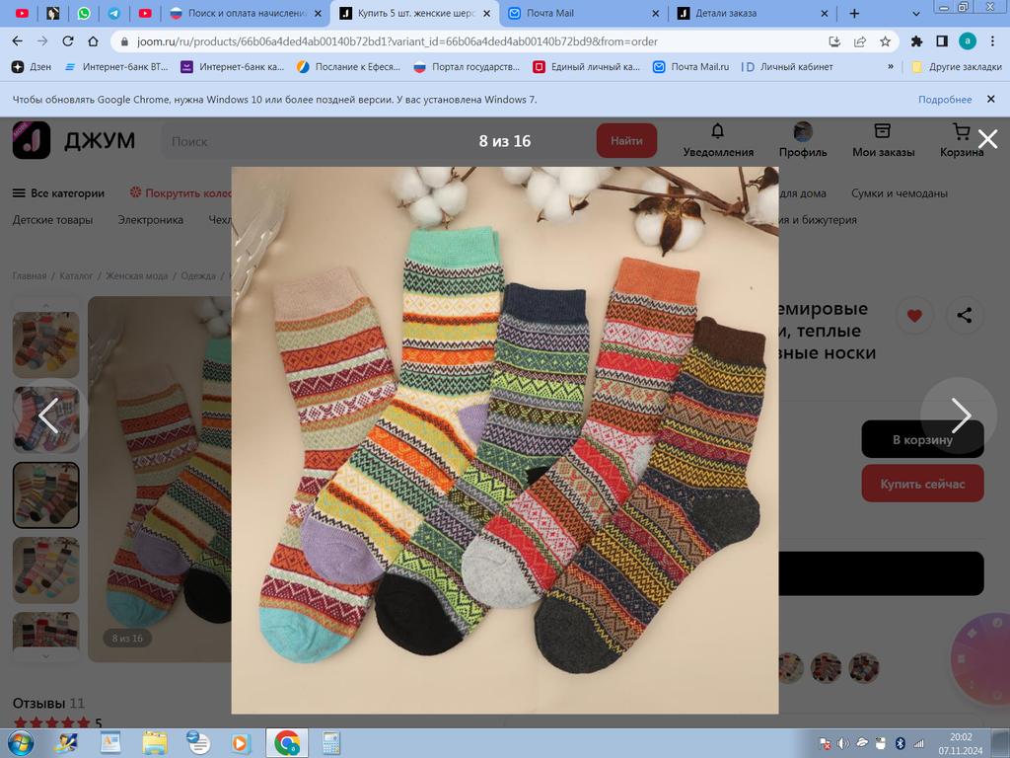This screenshot has width=1010, height=758.
Task: Open 'Портал государств...' bookmark
Action: 467,66
